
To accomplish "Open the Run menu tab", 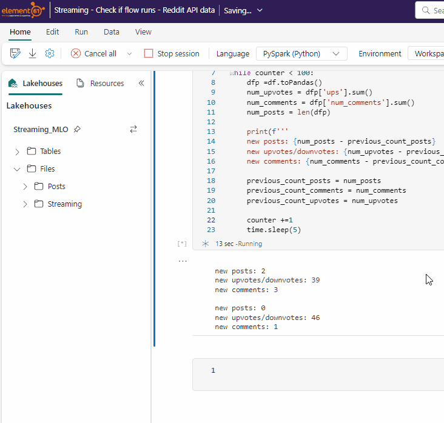I will [x=81, y=32].
